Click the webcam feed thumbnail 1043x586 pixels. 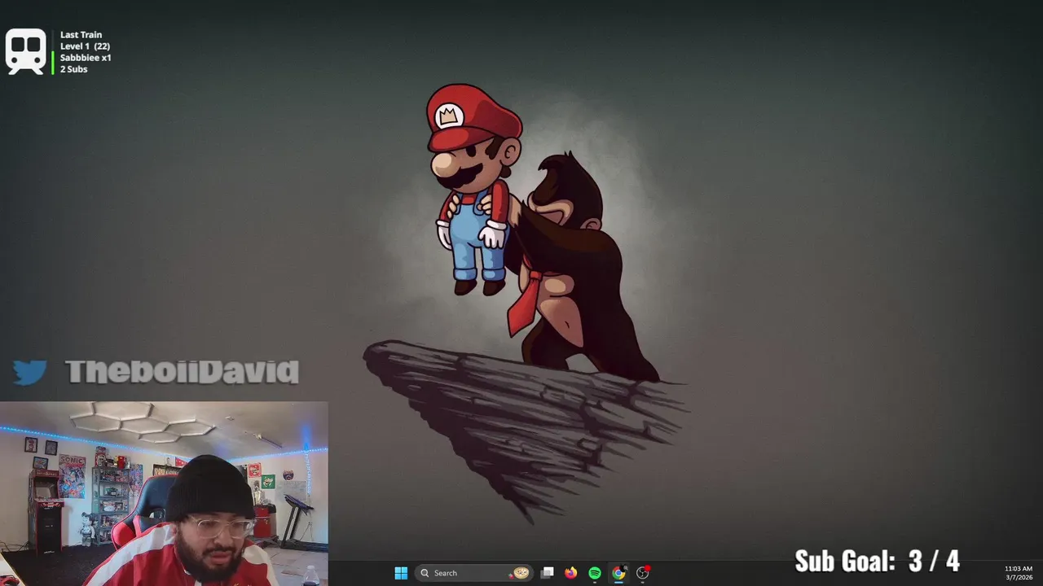click(x=164, y=493)
